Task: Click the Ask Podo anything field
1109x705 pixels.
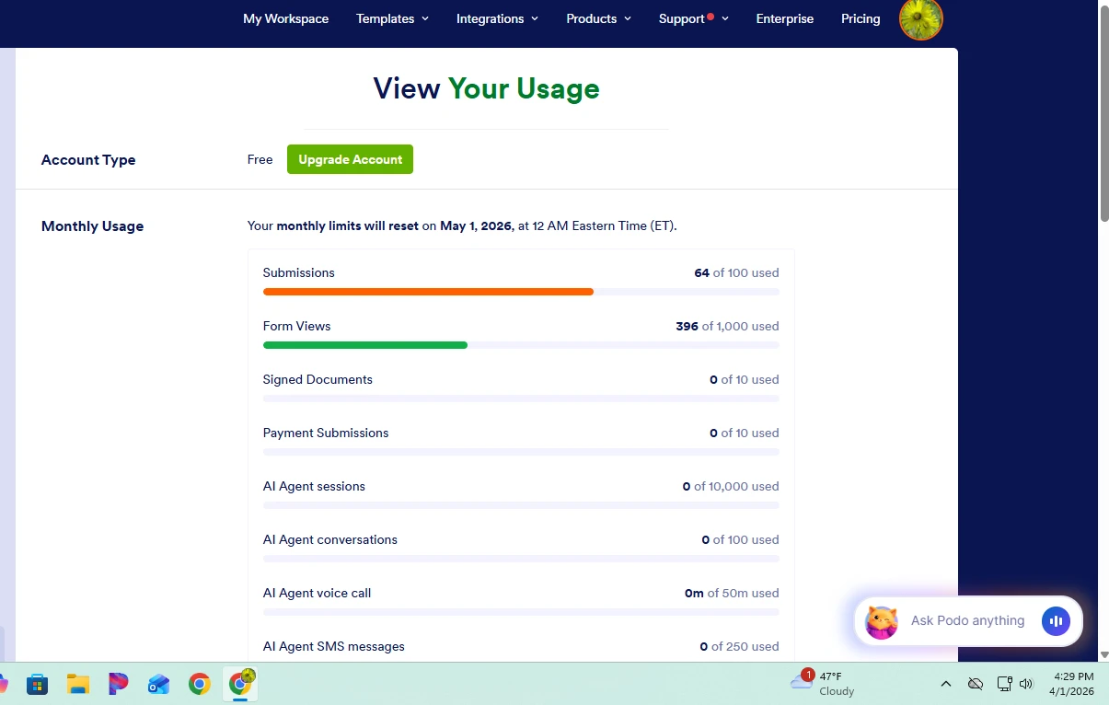Action: [967, 620]
